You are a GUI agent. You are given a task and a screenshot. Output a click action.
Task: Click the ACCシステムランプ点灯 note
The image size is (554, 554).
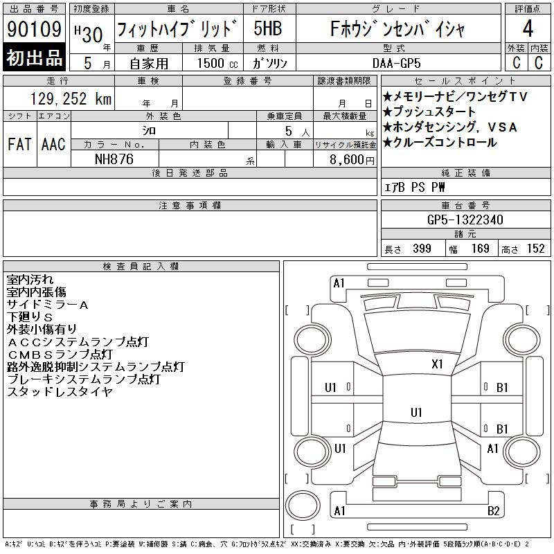[78, 342]
